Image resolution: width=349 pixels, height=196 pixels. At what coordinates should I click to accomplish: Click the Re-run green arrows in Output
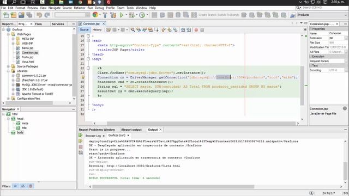pyautogui.click(x=81, y=135)
